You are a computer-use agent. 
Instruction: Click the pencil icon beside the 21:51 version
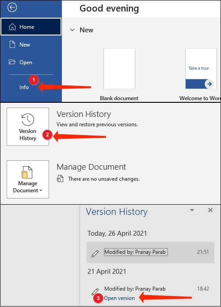tap(95, 253)
